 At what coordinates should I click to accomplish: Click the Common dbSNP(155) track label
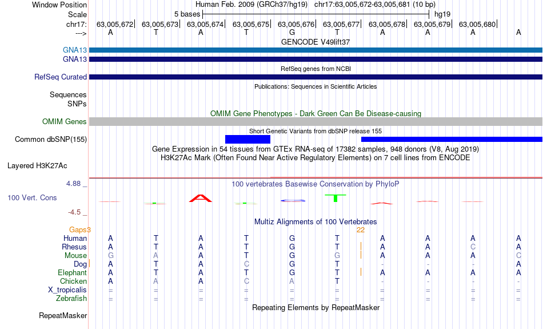(50, 140)
